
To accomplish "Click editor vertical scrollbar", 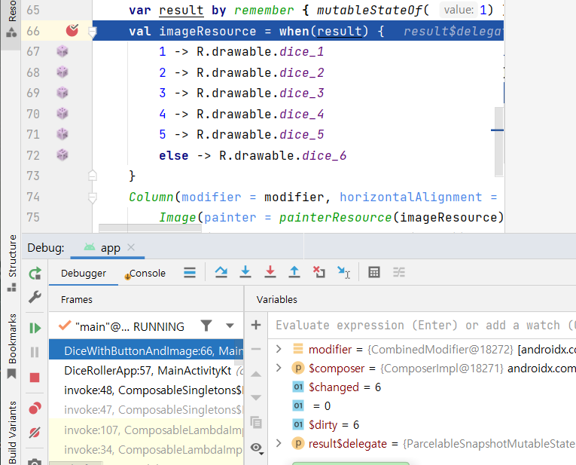I will [499, 142].
